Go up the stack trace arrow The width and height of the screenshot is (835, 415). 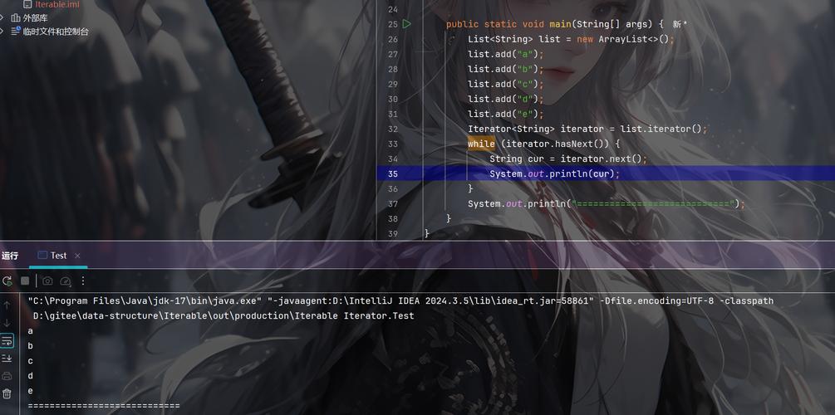pyautogui.click(x=7, y=305)
